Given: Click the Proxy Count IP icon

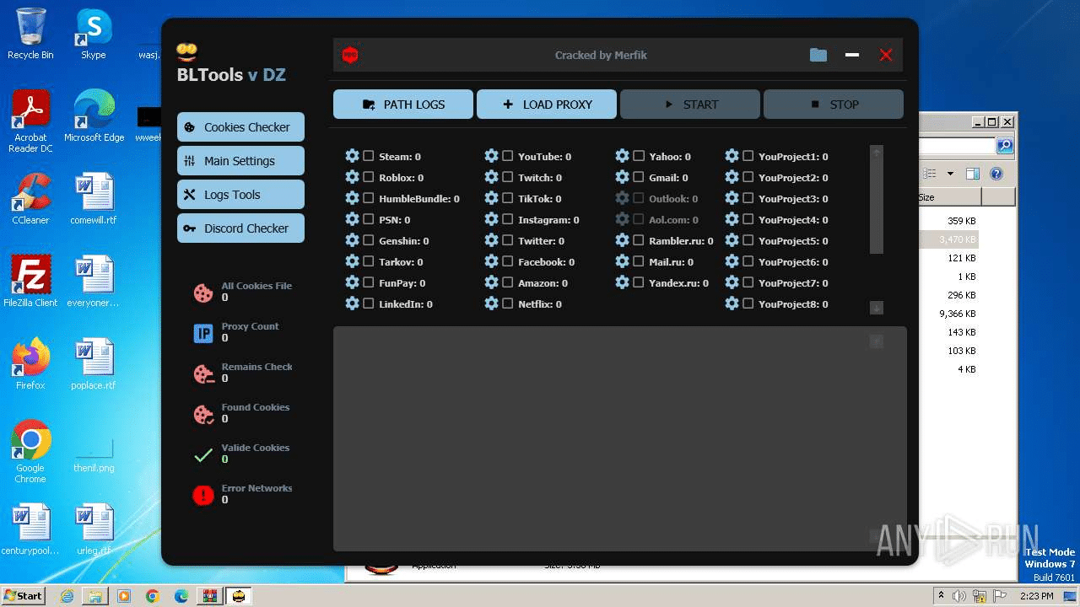Looking at the screenshot, I should [x=203, y=333].
